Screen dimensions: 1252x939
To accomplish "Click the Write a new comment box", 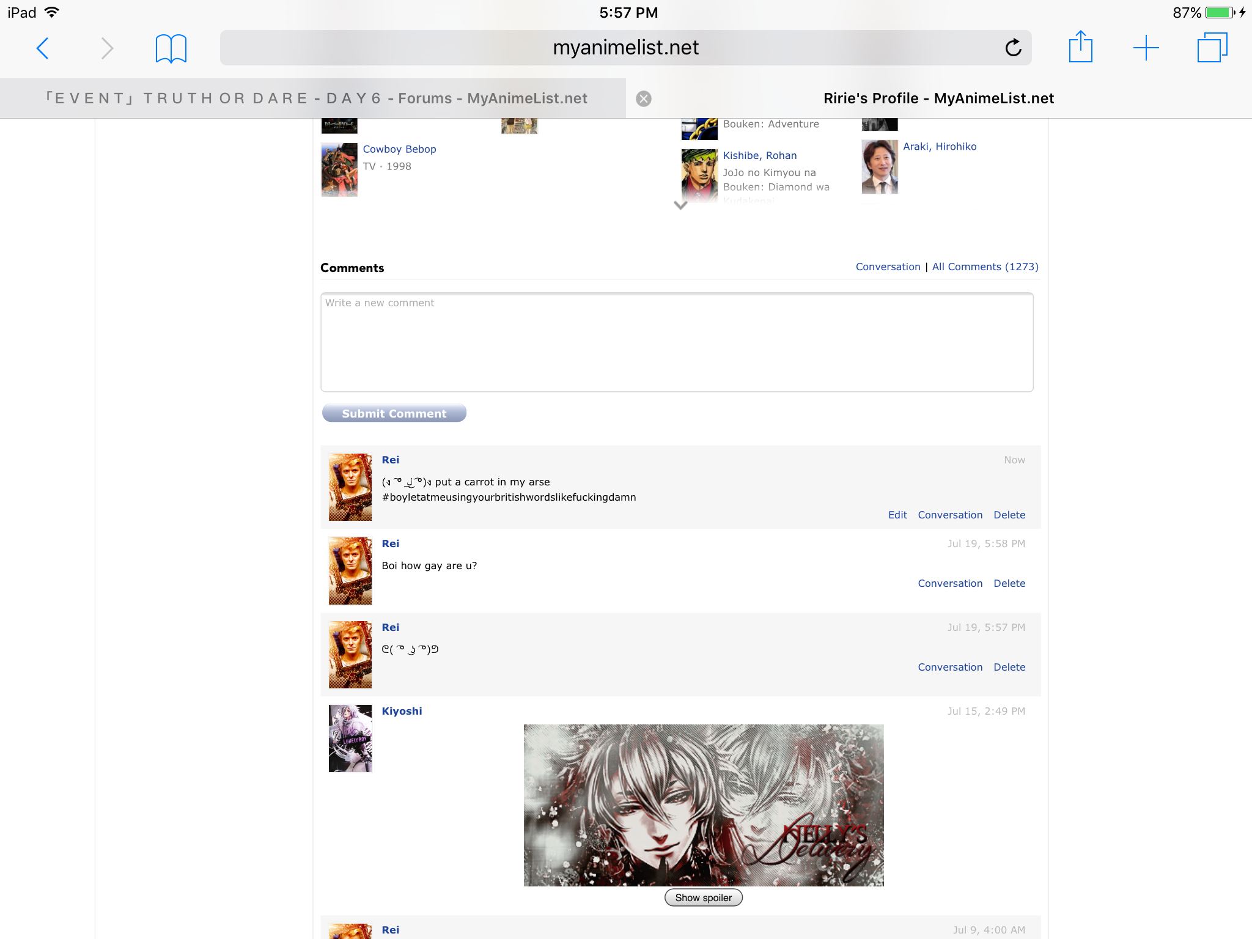I will pyautogui.click(x=677, y=342).
